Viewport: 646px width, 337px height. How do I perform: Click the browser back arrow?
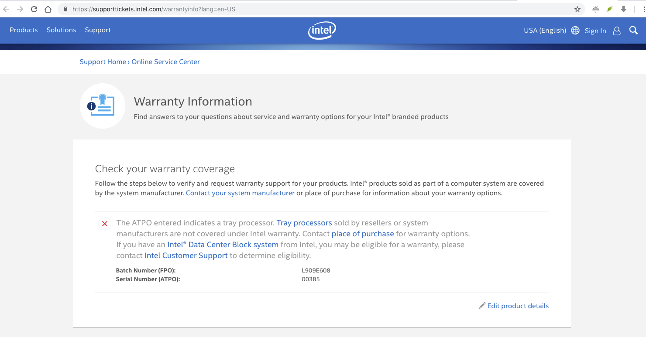[6, 9]
